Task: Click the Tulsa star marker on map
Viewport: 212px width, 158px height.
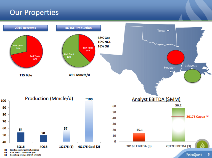Action: (168, 31)
